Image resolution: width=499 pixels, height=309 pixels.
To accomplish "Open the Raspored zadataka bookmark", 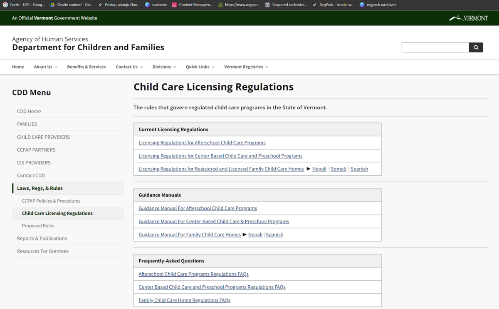I will (x=286, y=5).
